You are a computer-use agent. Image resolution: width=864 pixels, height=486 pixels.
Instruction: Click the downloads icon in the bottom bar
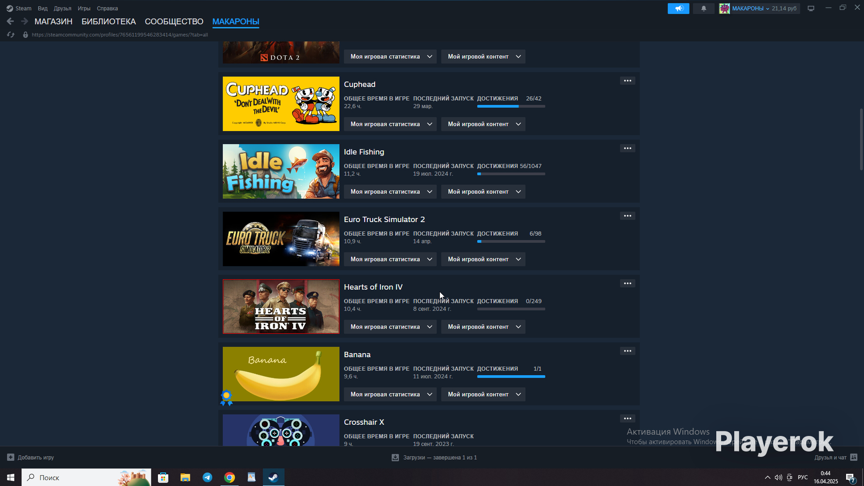pyautogui.click(x=395, y=457)
